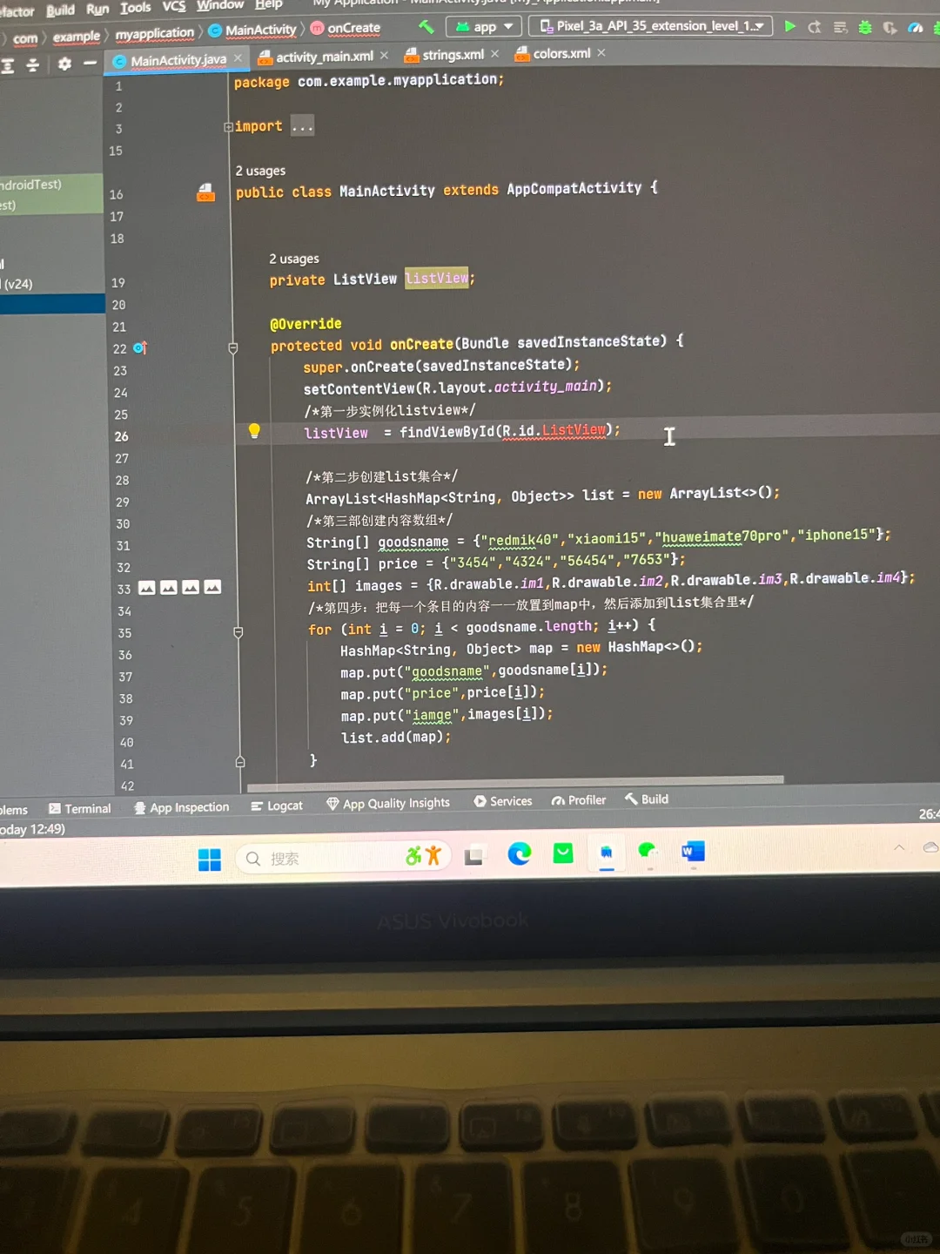940x1254 pixels.
Task: Click the example breadcrumb
Action: 76,37
